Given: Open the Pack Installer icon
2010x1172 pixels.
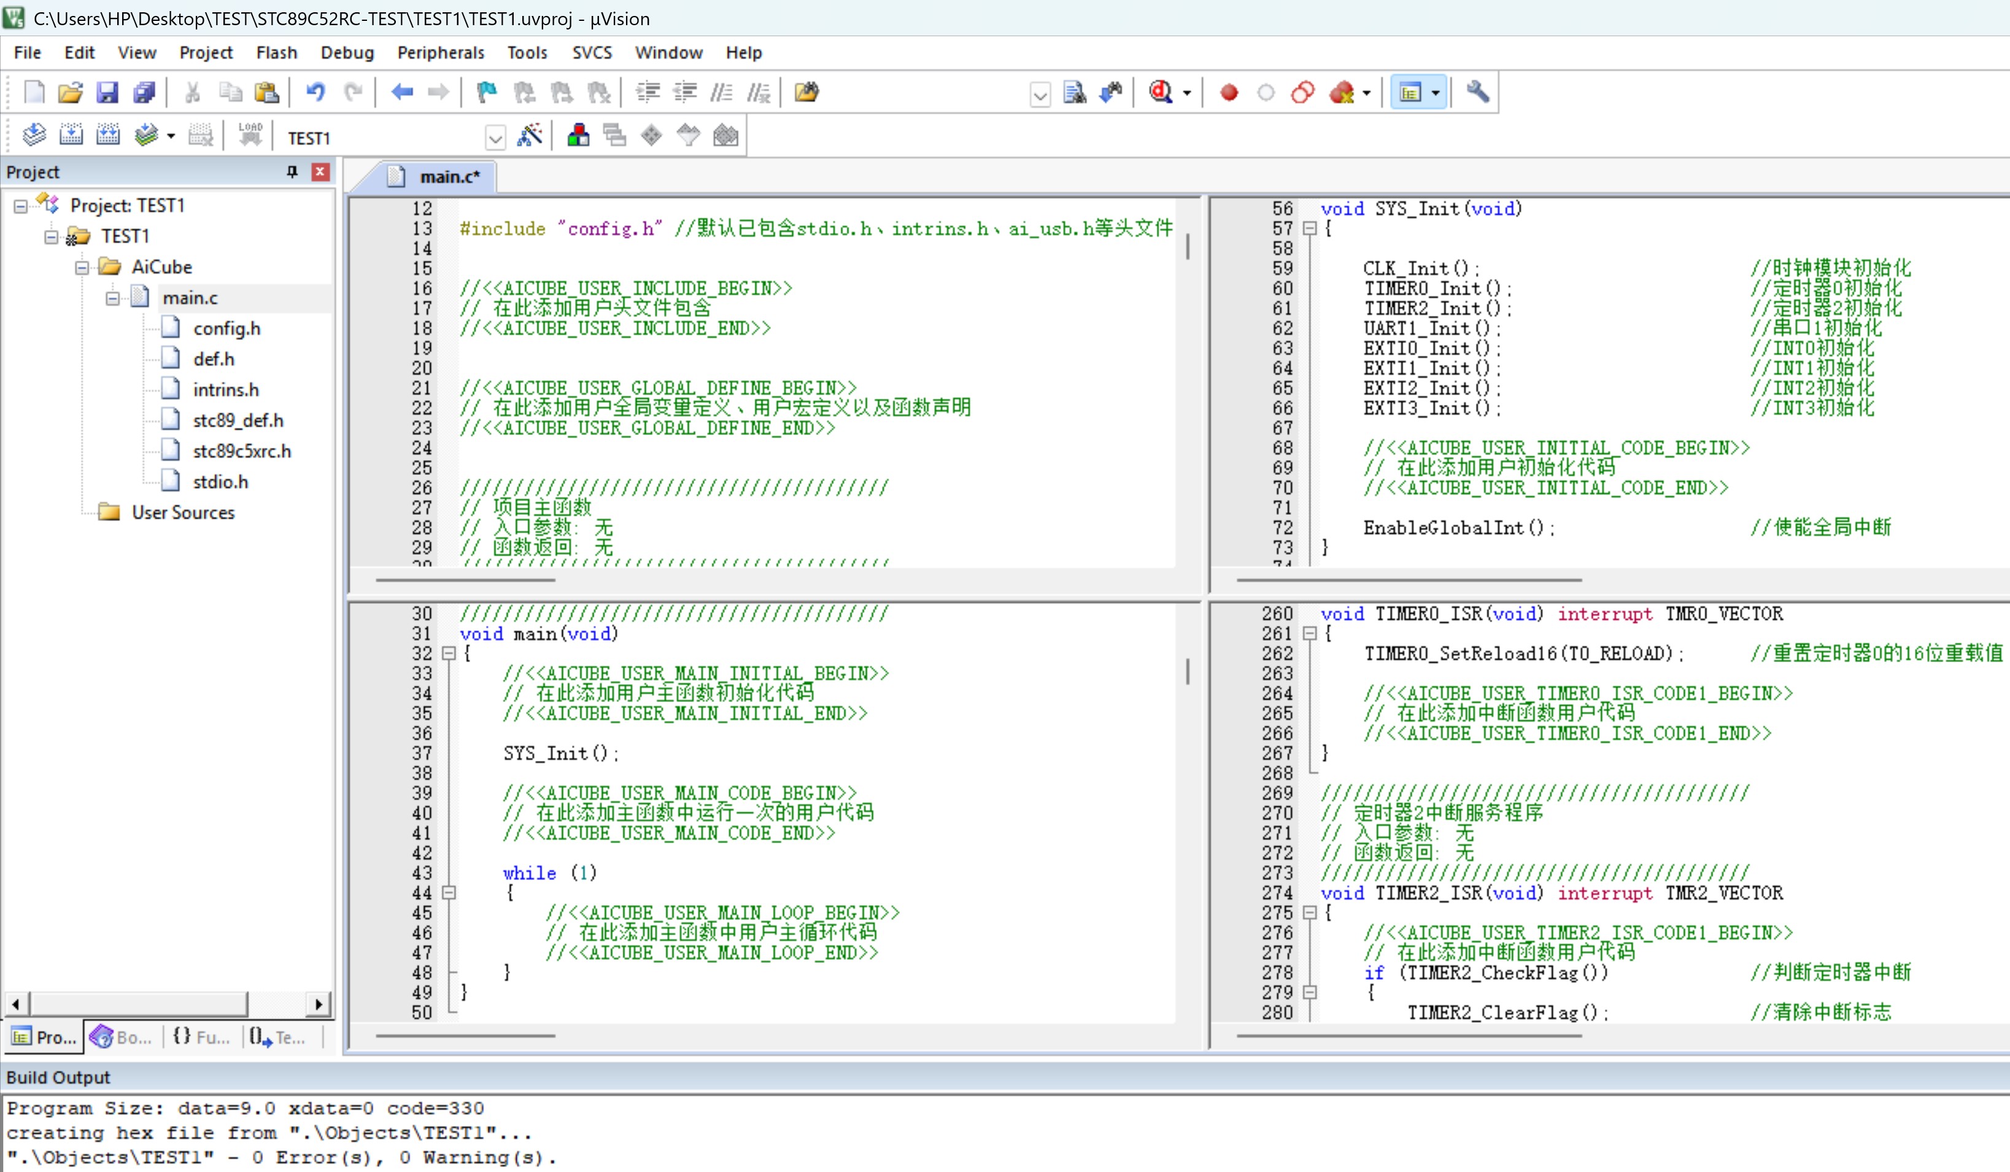Looking at the screenshot, I should [725, 136].
